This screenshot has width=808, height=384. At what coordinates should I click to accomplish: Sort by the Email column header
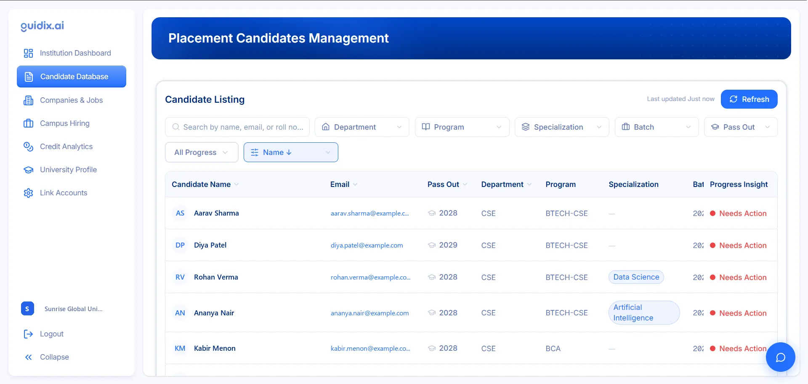[x=344, y=184]
